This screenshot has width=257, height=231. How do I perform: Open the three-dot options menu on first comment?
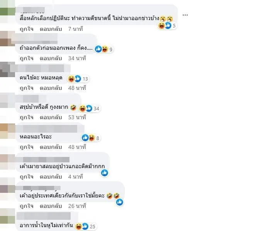pyautogui.click(x=185, y=15)
